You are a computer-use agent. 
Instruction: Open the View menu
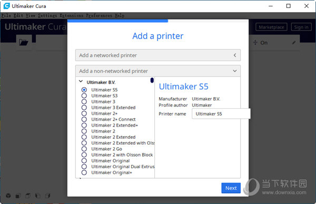[x=31, y=15]
